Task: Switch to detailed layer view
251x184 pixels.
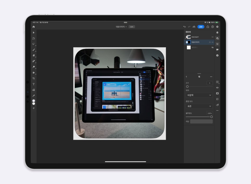Action: coord(217,38)
